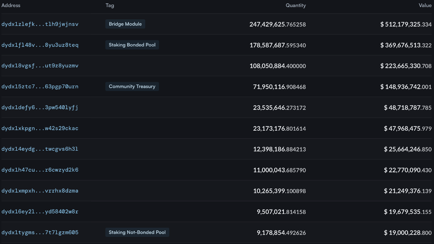Click the Tag column header
This screenshot has height=244, width=434.
(x=110, y=6)
